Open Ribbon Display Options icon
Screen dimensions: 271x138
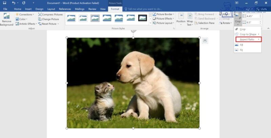pos(237,3)
